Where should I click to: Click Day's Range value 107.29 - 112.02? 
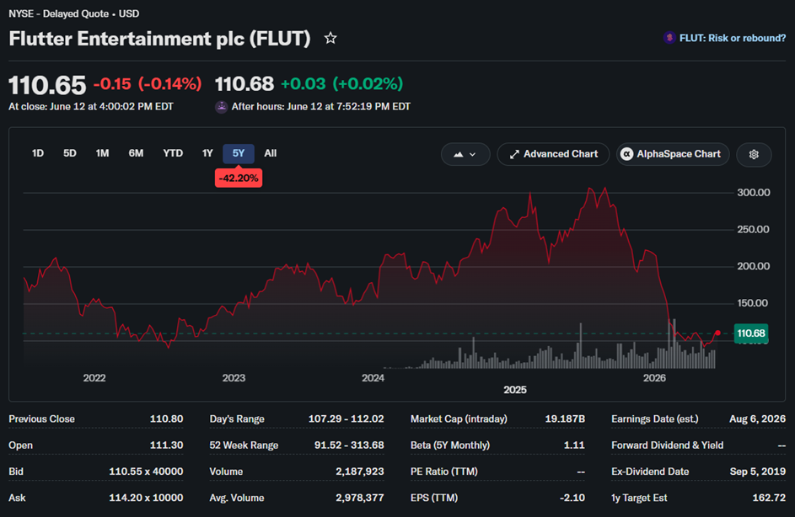(346, 419)
